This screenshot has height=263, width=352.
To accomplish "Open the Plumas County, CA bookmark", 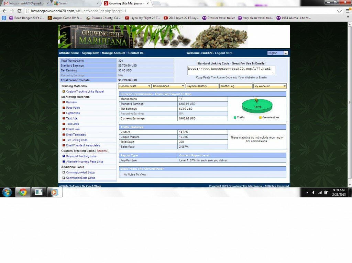I will point(104,18).
